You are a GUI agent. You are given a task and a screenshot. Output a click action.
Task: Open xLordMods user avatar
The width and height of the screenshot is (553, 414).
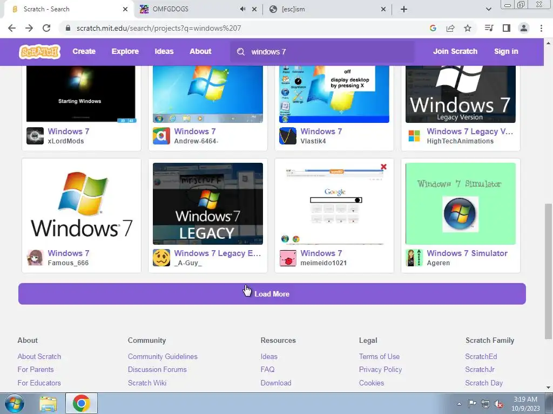point(35,136)
